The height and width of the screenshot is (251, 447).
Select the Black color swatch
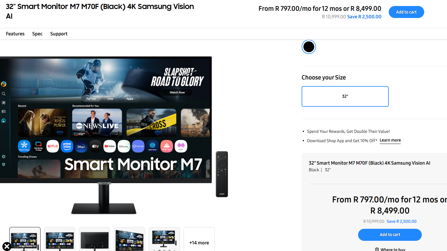[309, 47]
